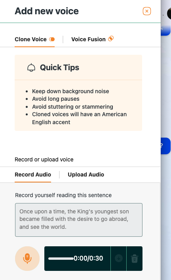Image resolution: width=171 pixels, height=280 pixels.
Task: Click the orange pill icon after Clone Voice
Action: pyautogui.click(x=52, y=39)
